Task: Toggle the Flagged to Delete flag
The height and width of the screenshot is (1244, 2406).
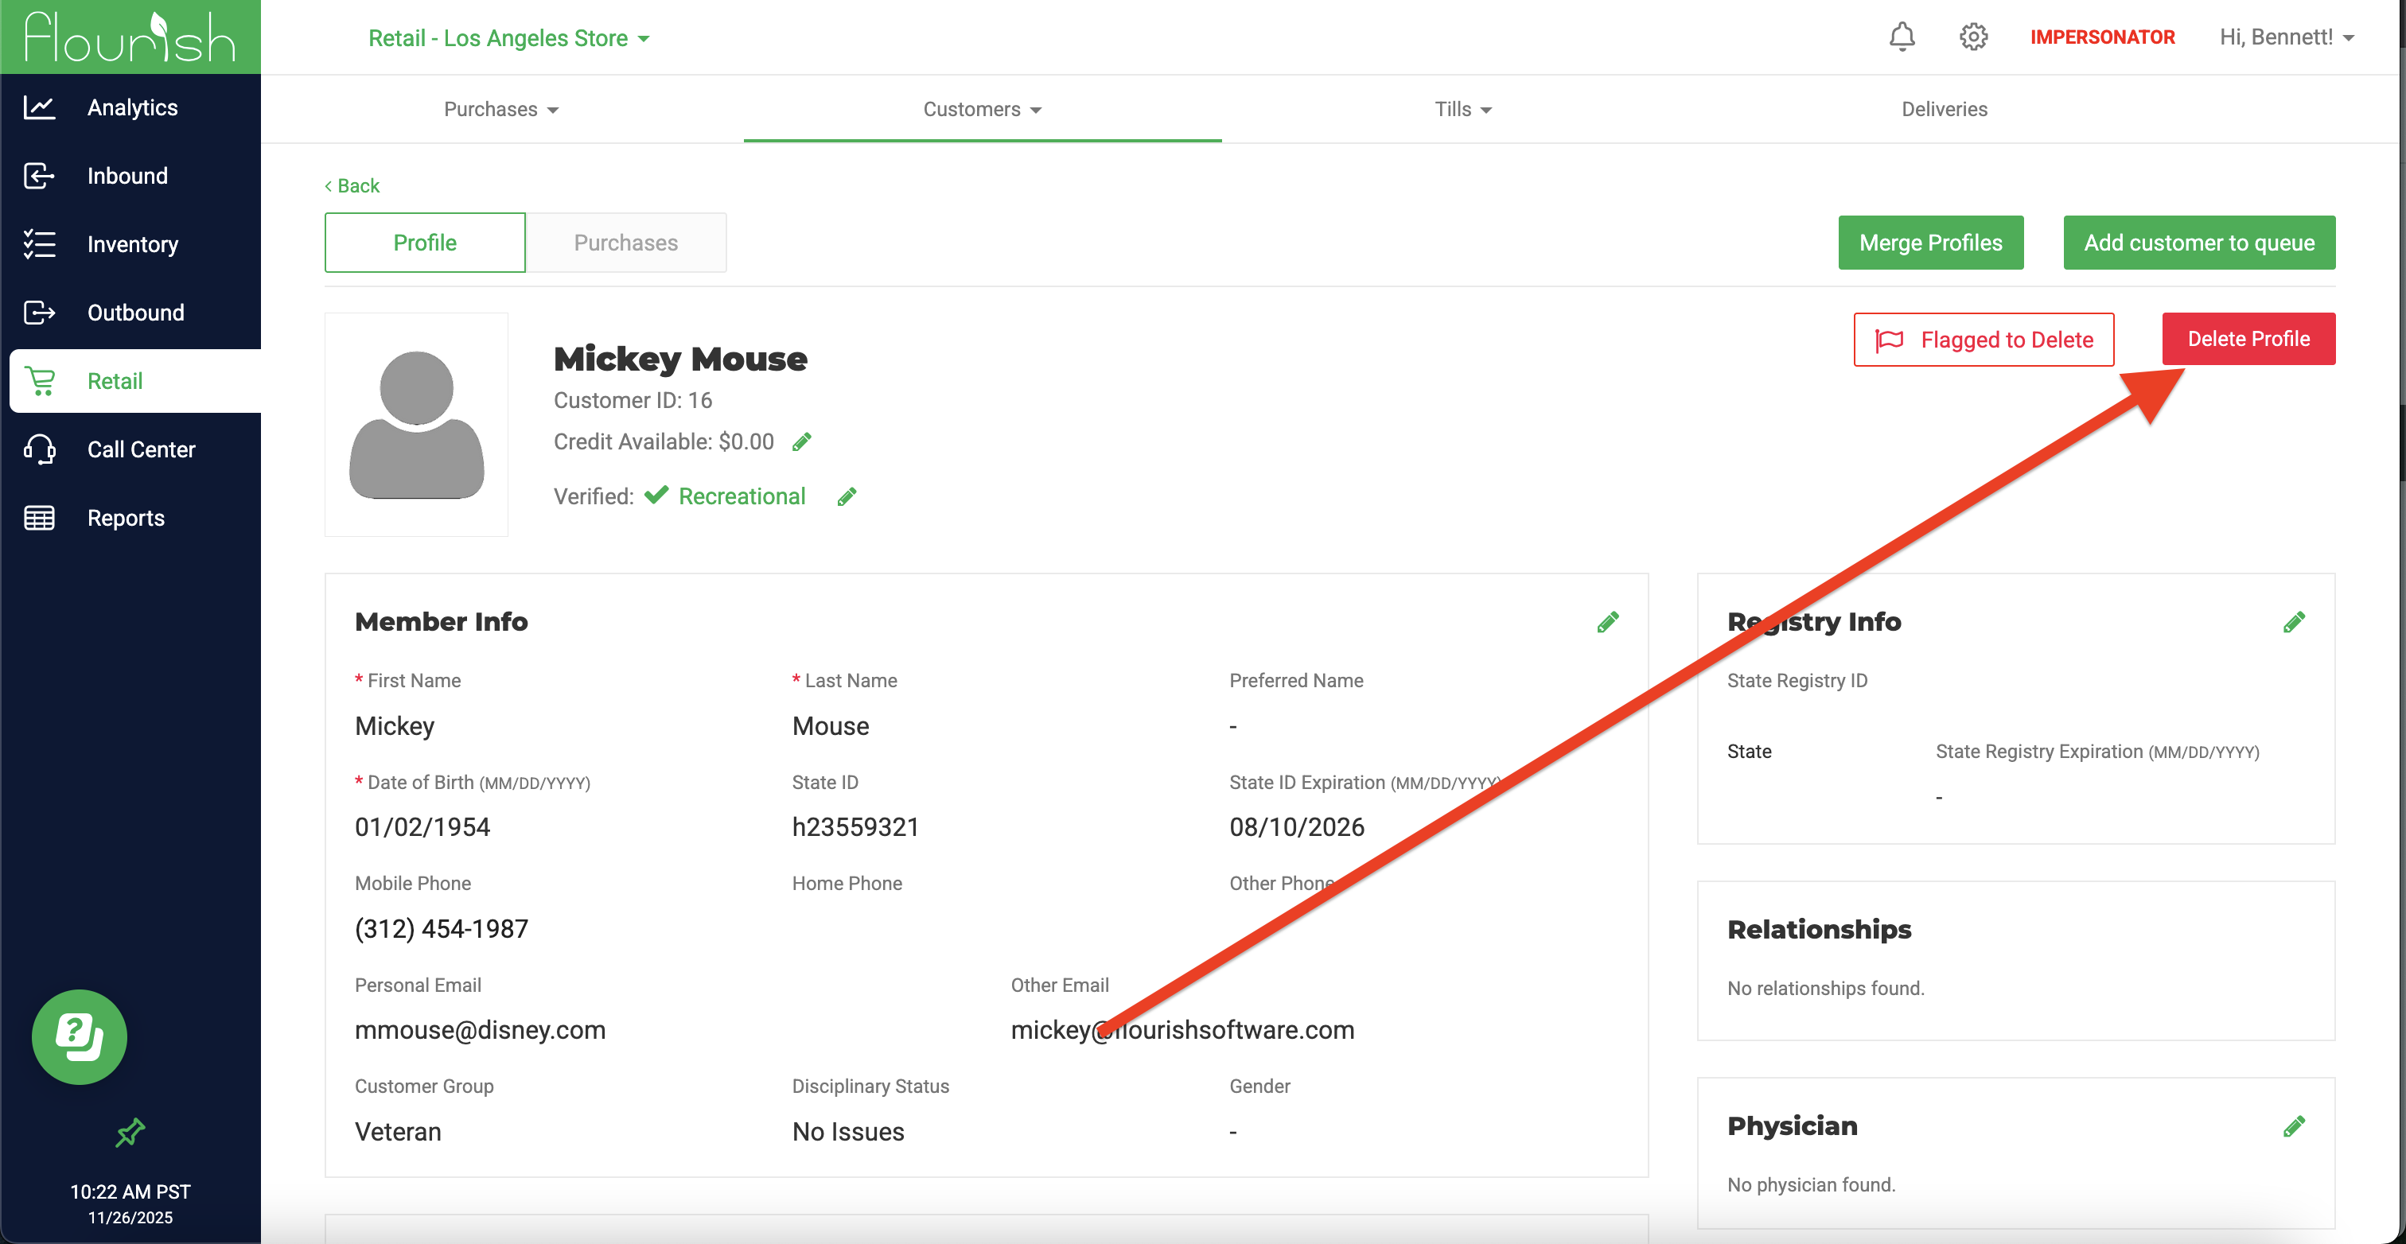Action: [1983, 340]
